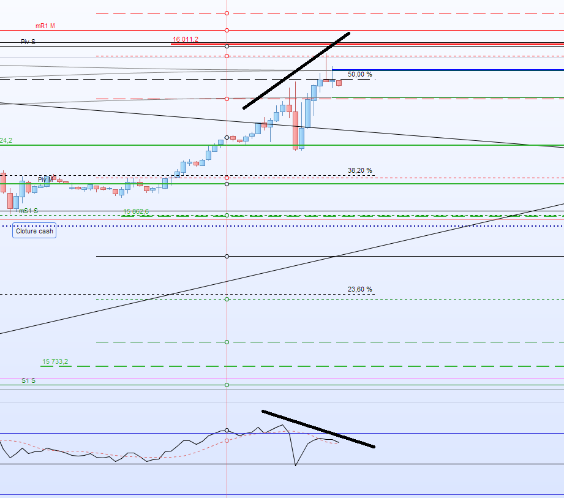Image resolution: width=564 pixels, height=498 pixels.
Task: Click the large red bearish candle body
Action: [295, 130]
